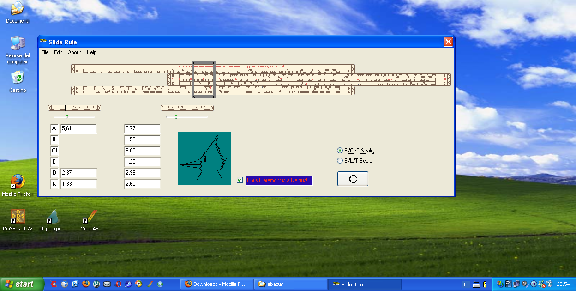The image size is (576, 291).
Task: Click the IT language indicator in the taskbar
Action: (x=466, y=285)
